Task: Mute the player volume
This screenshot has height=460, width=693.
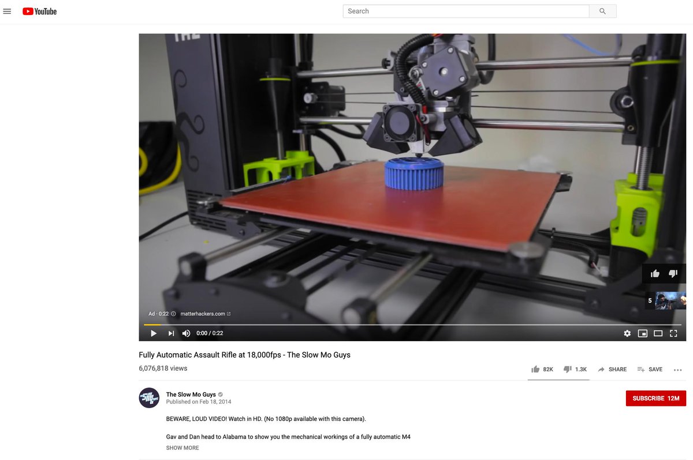Action: point(187,333)
